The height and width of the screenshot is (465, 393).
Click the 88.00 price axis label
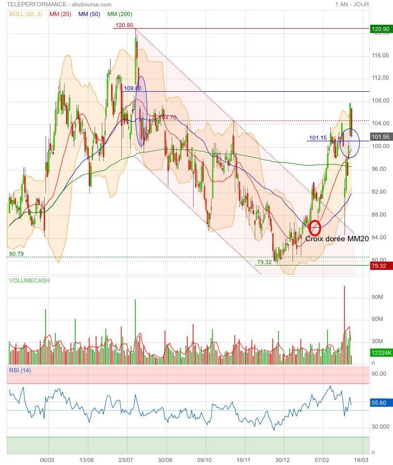coord(379,215)
